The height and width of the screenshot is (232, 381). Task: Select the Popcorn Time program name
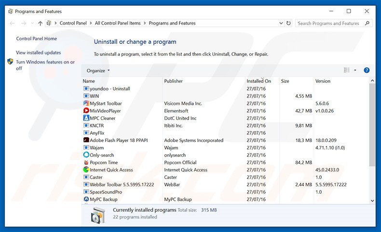pos(104,162)
